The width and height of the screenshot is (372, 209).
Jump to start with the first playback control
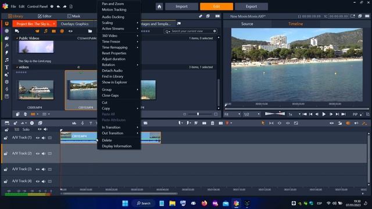pos(305,114)
